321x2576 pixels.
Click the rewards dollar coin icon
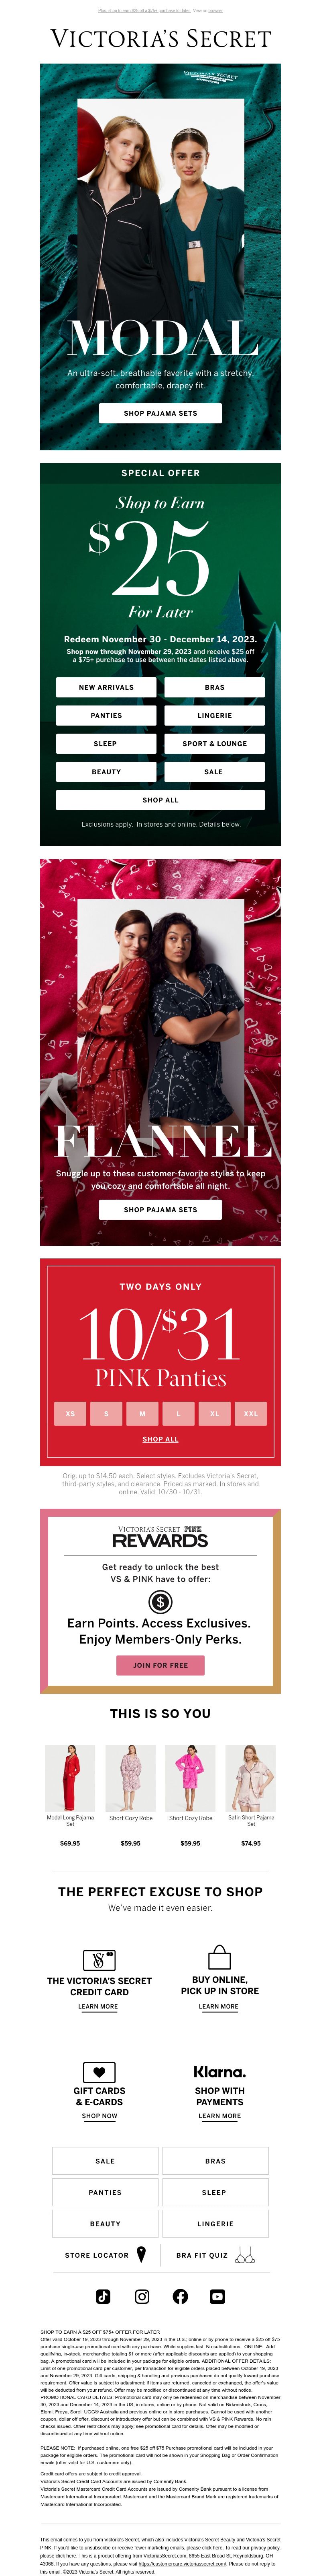[x=160, y=1603]
